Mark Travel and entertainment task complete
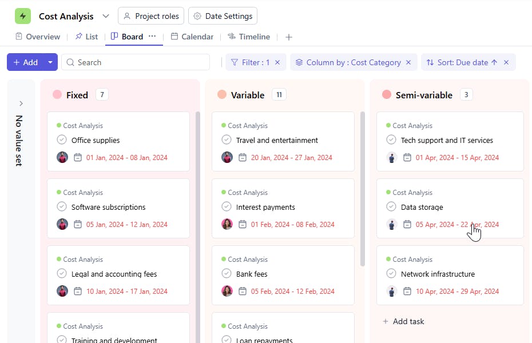The width and height of the screenshot is (532, 343). click(227, 140)
